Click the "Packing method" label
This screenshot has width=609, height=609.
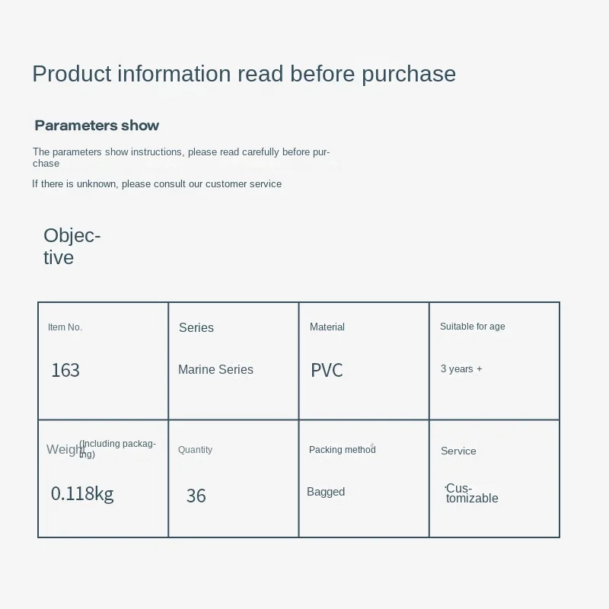[x=342, y=450]
